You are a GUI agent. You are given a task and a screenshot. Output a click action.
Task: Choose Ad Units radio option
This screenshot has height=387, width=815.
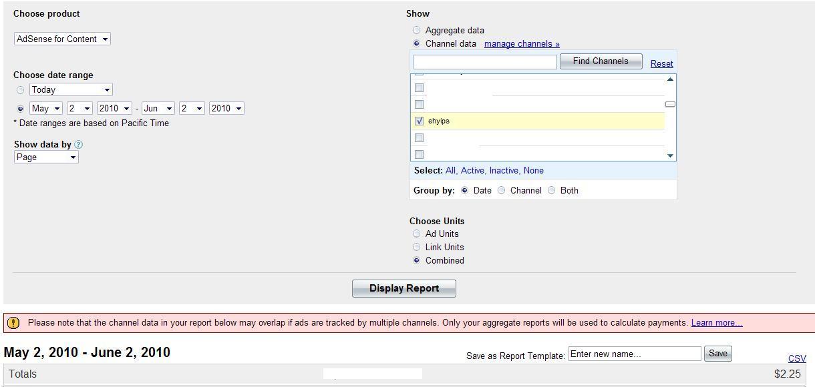417,234
